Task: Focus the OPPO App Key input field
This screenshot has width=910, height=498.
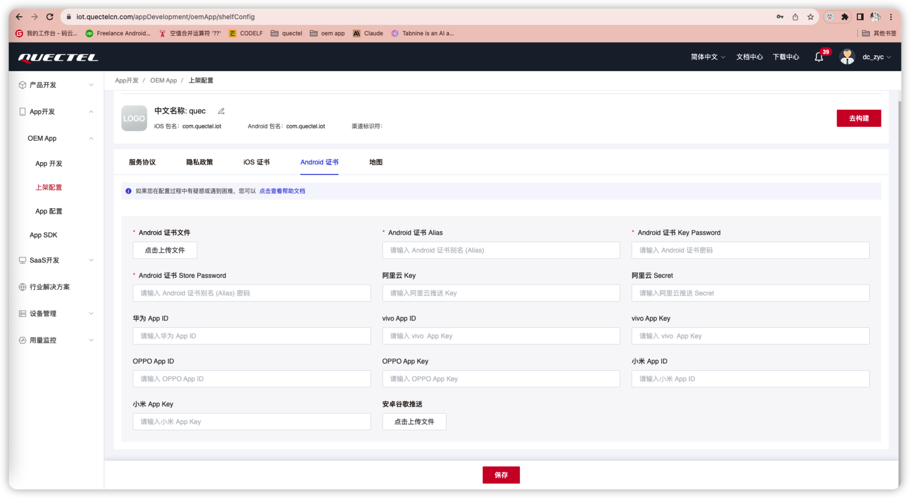Action: coord(501,379)
